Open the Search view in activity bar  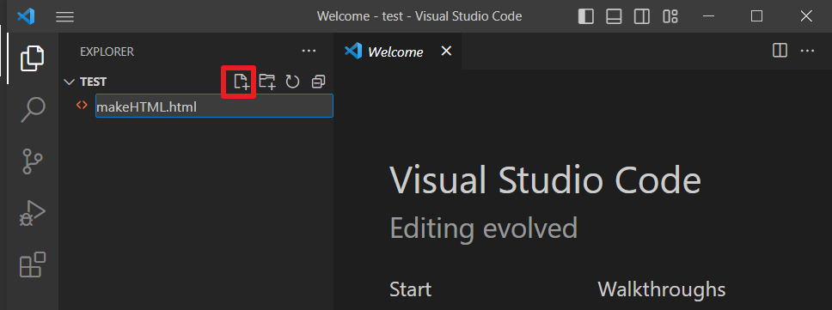(33, 110)
